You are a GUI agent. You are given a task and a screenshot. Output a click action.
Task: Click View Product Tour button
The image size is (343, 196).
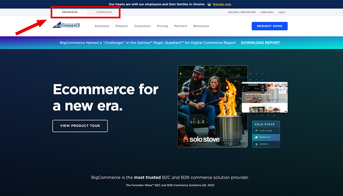coord(80,126)
